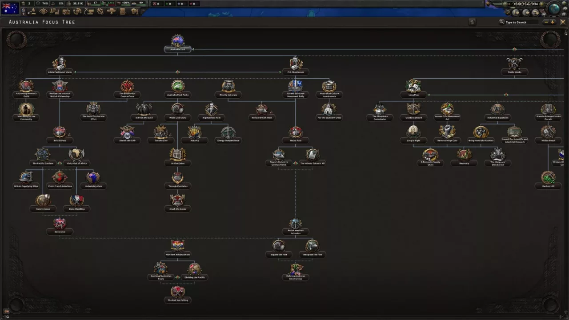Pick the Reverse Wage Cuts focus
Viewport: 569px width, 320px height.
tap(447, 134)
